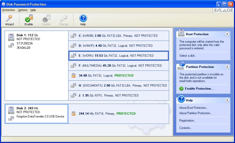Click the "Select a disk." text
235x143 pixels.
tap(187, 56)
